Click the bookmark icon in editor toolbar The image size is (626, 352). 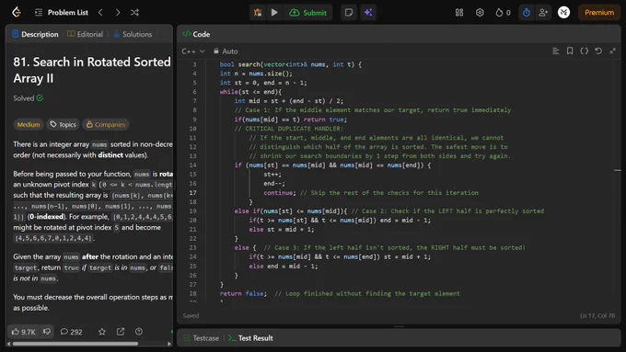point(570,51)
